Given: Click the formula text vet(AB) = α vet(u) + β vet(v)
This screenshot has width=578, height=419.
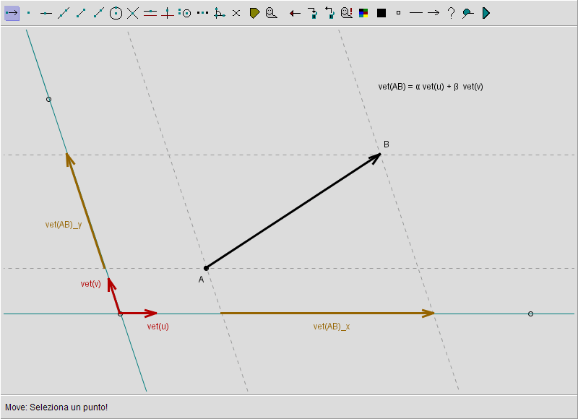Looking at the screenshot, I should point(431,87).
